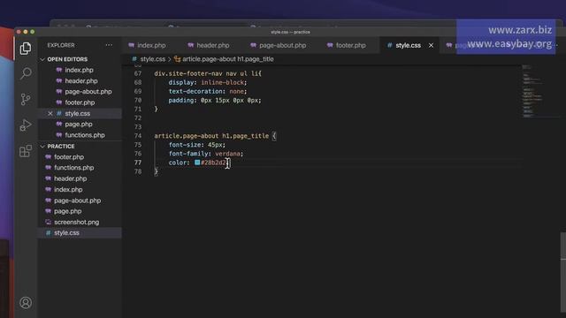
Task: Open header.php in Practice folder
Action: 71,178
